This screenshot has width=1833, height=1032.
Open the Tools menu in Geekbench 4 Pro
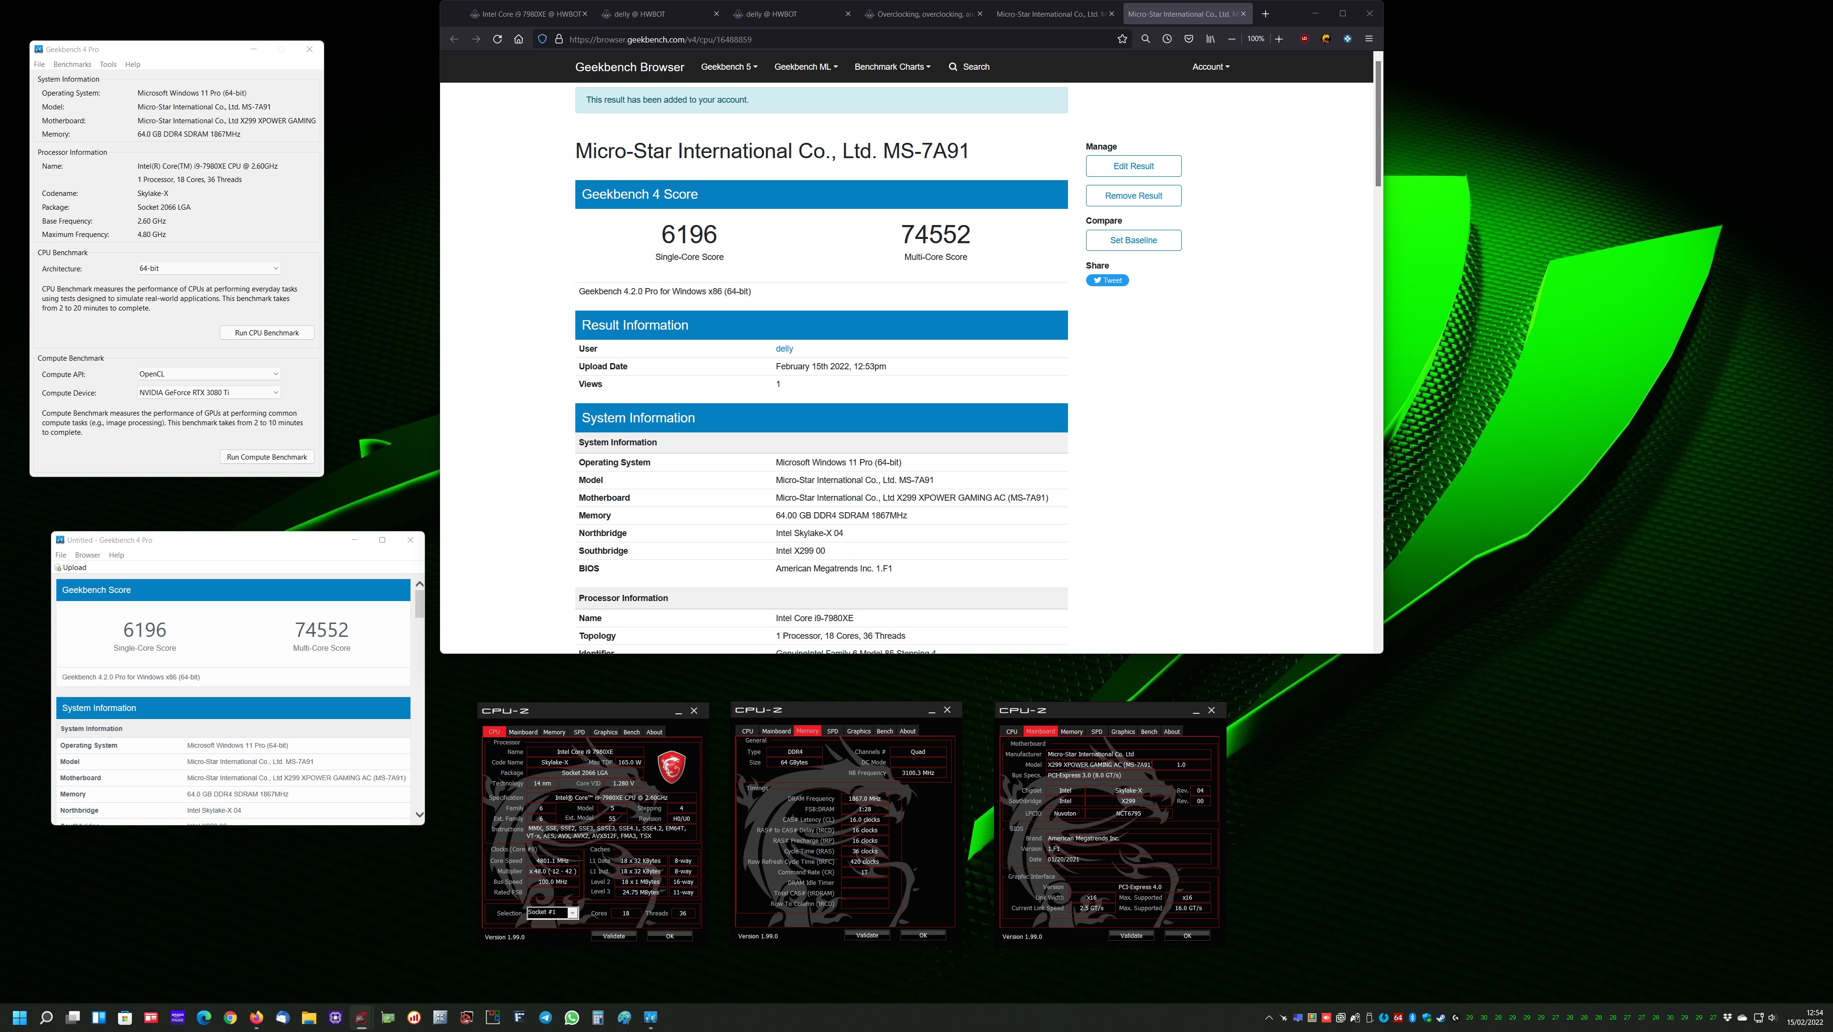pos(108,64)
